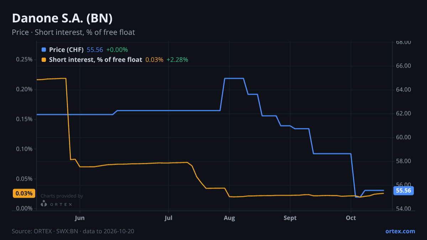Click the 62.00 right axis label

click(x=404, y=114)
